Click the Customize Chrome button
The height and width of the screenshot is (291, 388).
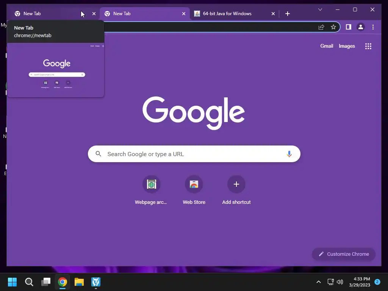coord(344,254)
